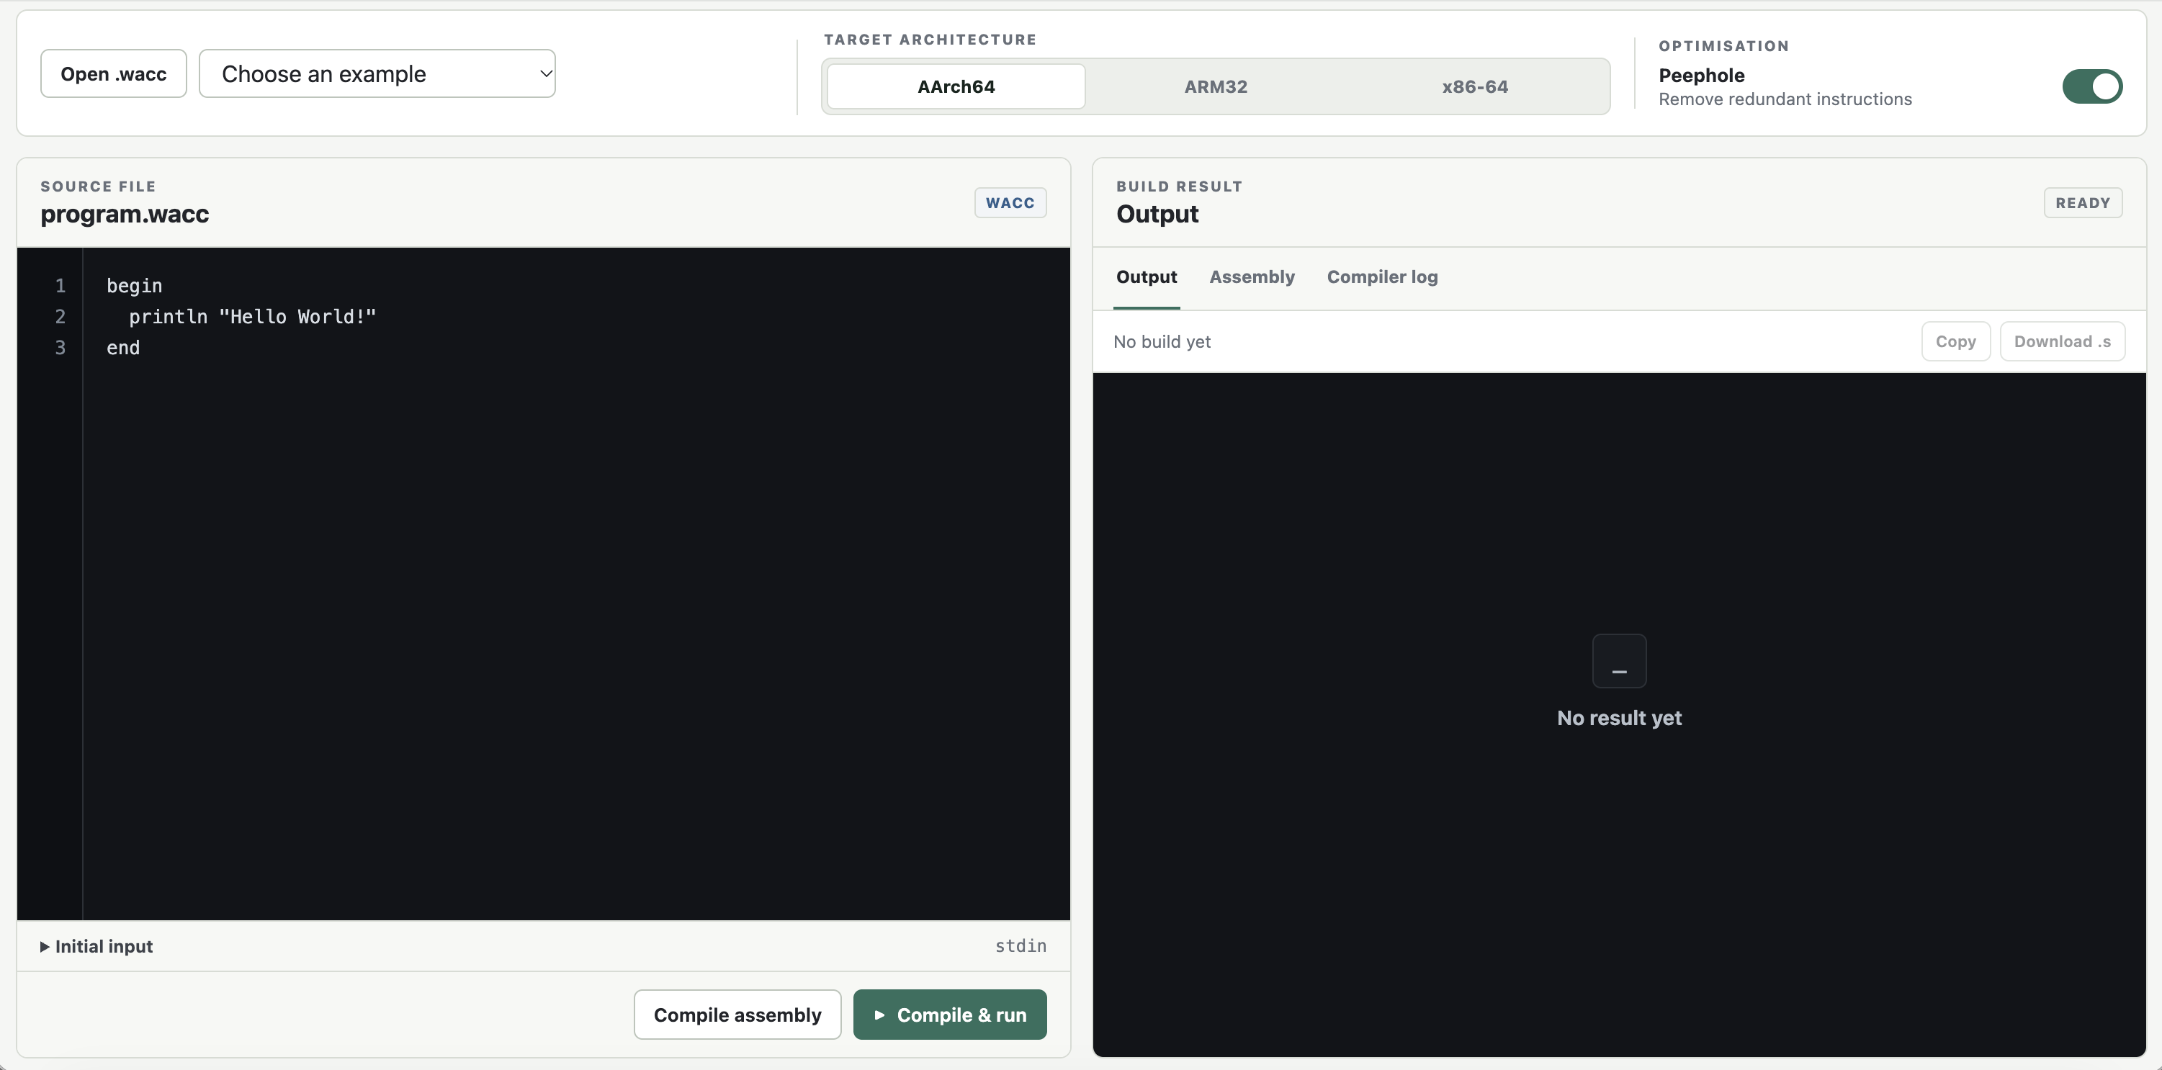Click the terminal placeholder icon above No result yet
This screenshot has width=2162, height=1070.
pyautogui.click(x=1618, y=660)
